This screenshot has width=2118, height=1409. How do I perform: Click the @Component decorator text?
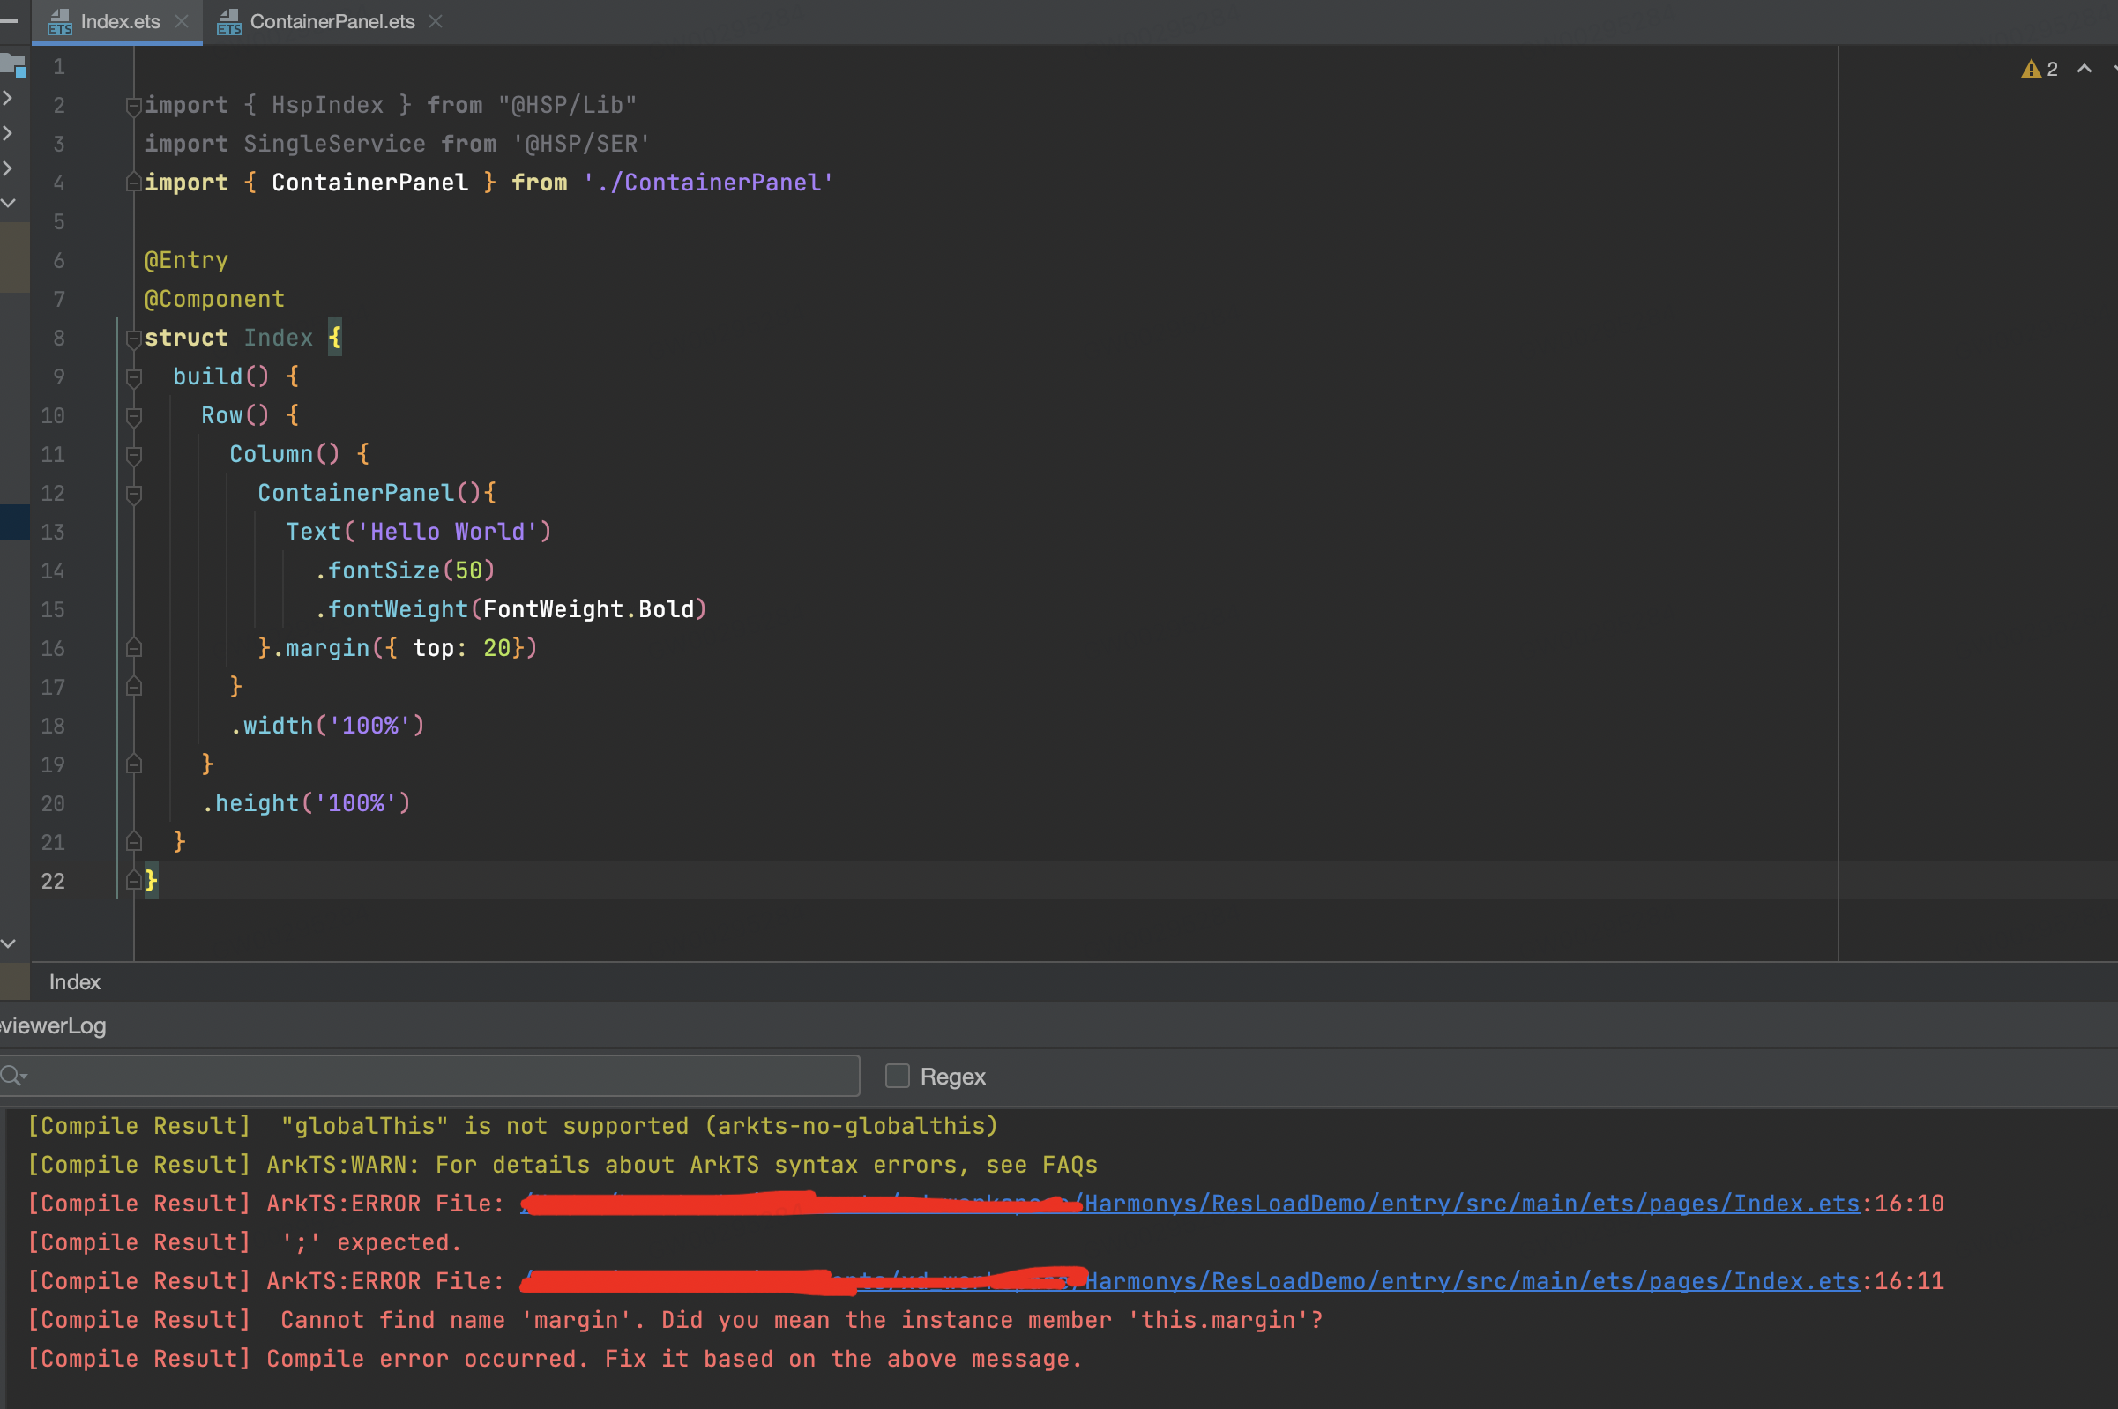(215, 299)
